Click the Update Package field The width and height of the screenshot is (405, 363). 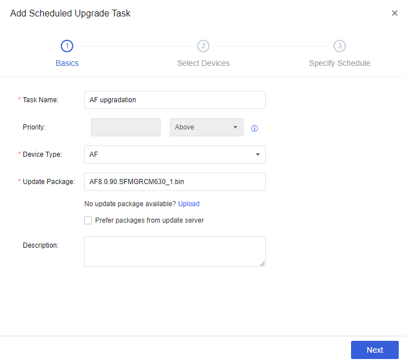tap(174, 182)
